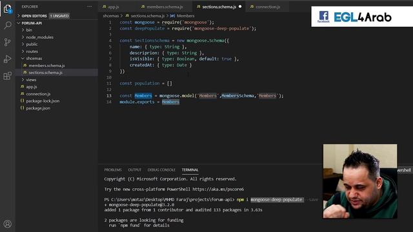413x232 pixels.
Task: Click the Facebook logo in the banner
Action: pyautogui.click(x=323, y=17)
